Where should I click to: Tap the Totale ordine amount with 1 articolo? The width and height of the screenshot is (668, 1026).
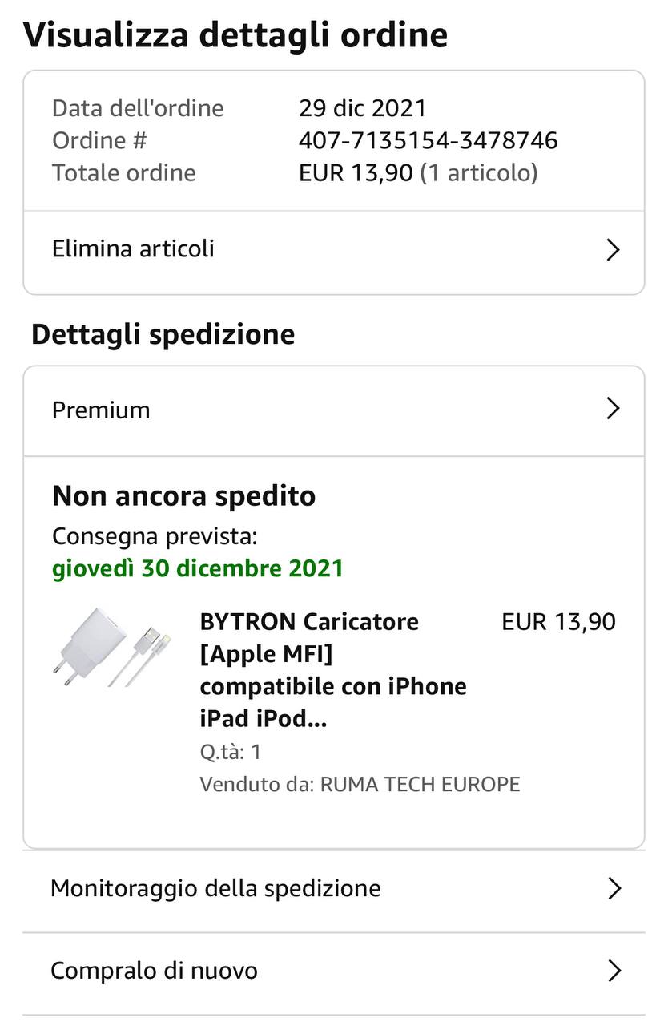418,173
